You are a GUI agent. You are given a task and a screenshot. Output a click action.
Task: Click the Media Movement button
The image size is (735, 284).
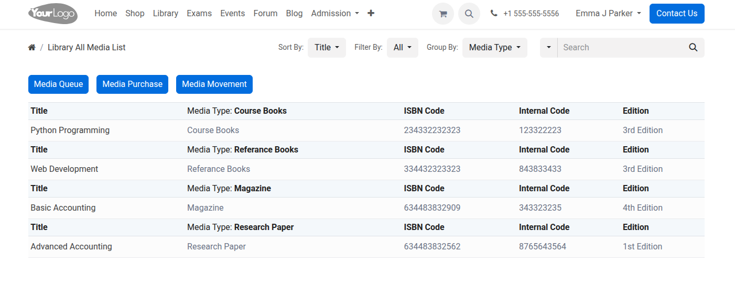214,84
